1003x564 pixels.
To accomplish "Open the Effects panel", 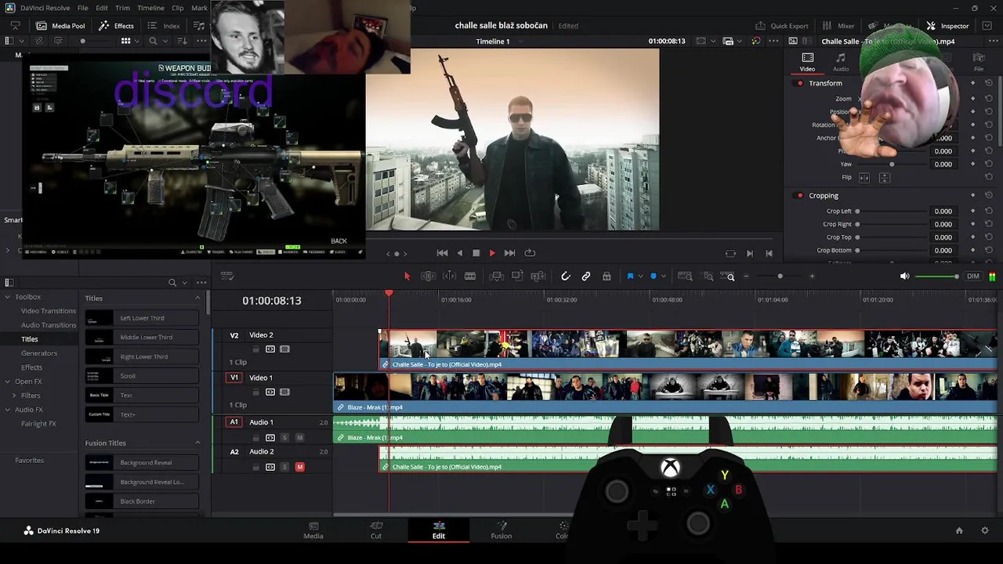I will pos(116,26).
